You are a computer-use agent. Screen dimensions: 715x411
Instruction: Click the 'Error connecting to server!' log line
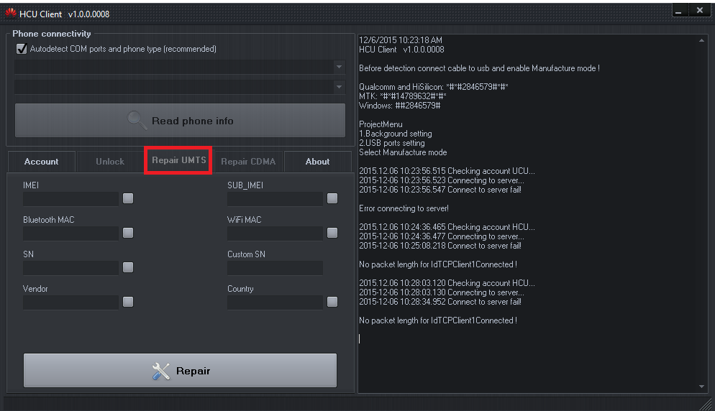click(x=404, y=208)
